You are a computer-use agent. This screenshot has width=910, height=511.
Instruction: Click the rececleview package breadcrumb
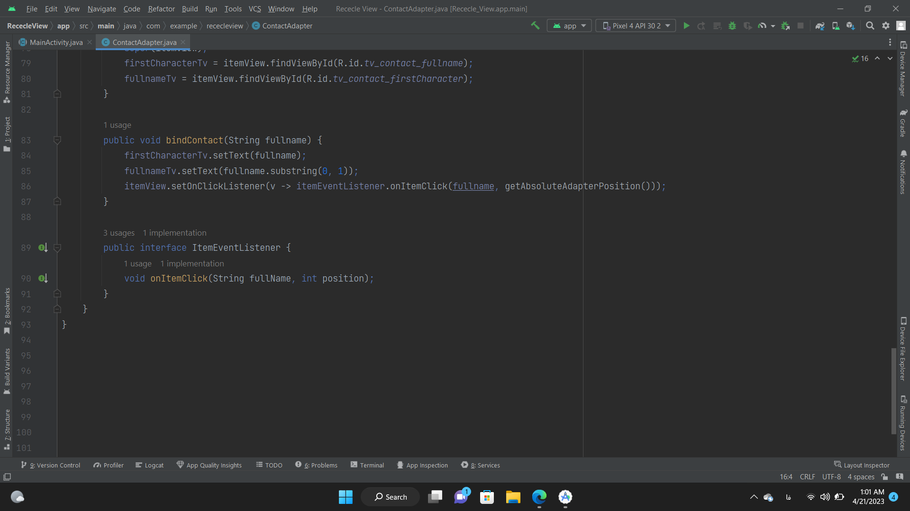click(x=225, y=26)
